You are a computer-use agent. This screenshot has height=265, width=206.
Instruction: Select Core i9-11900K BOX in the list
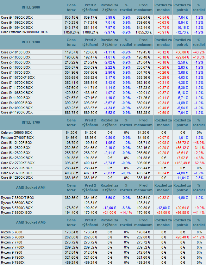point(17,113)
